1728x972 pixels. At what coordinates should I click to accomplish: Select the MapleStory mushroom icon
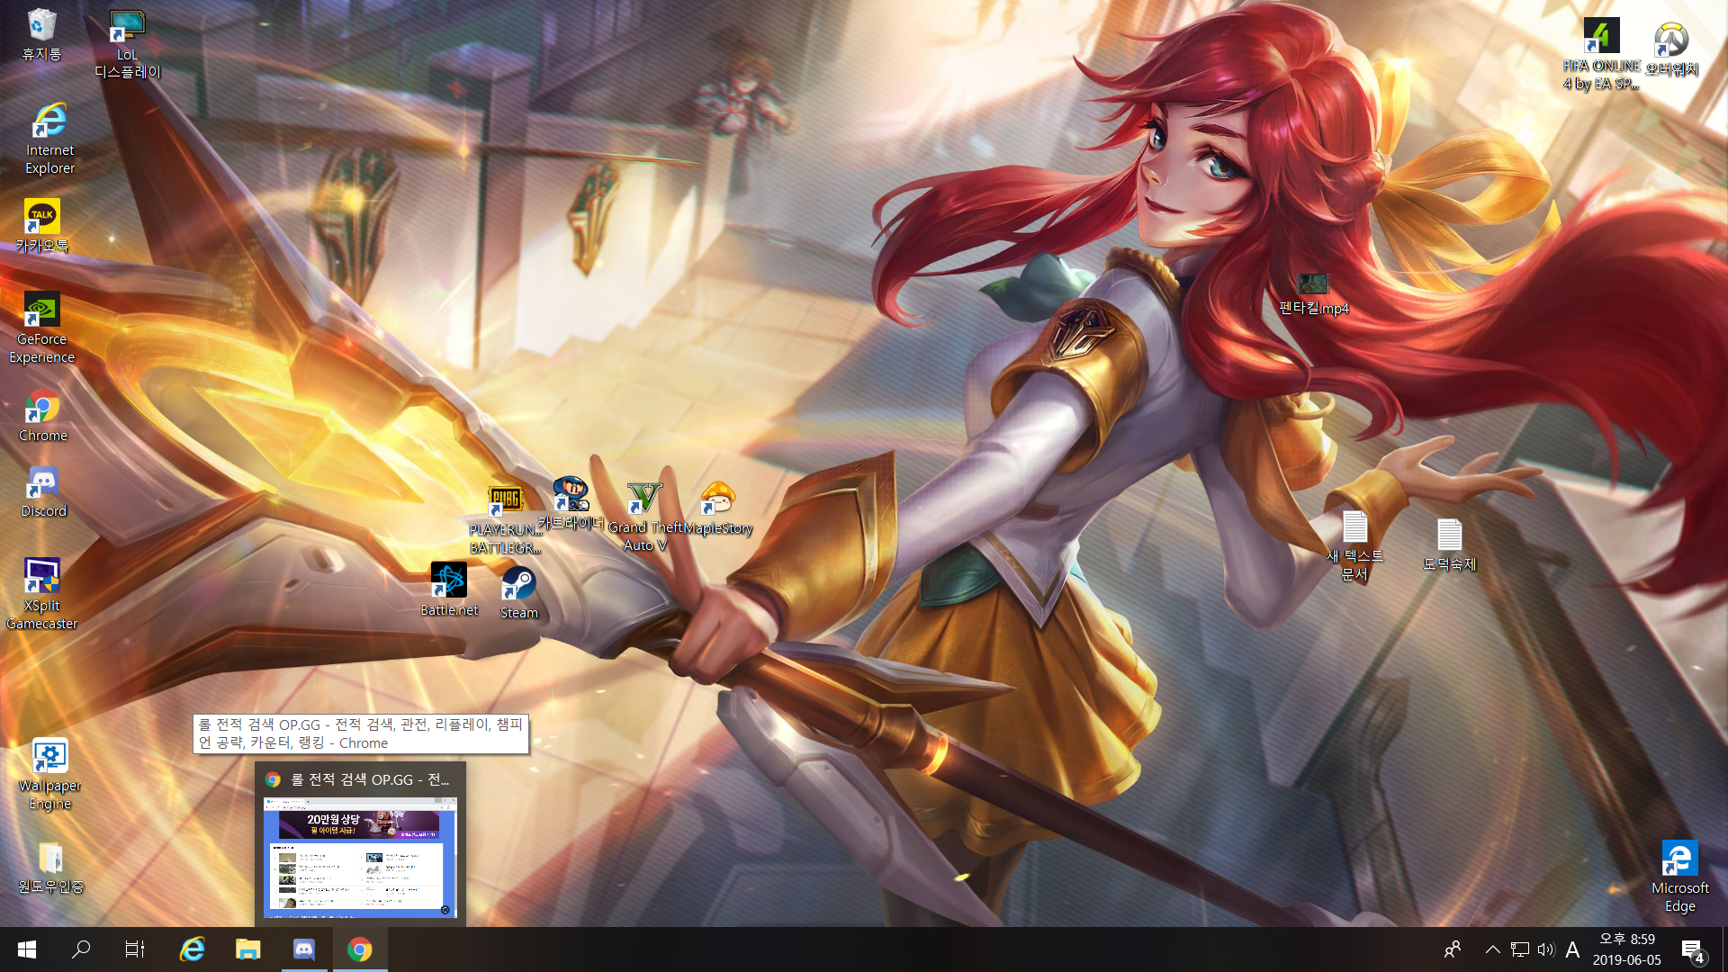(x=717, y=498)
